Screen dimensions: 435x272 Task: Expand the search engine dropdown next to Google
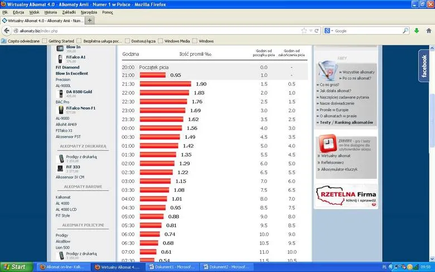tap(332, 31)
